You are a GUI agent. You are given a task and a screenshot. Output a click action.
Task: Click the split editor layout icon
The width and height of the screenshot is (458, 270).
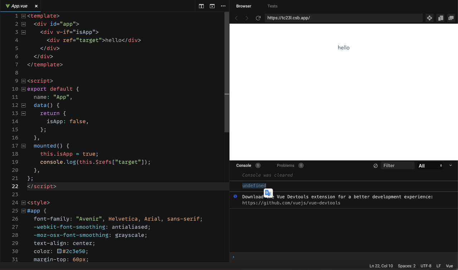click(201, 6)
